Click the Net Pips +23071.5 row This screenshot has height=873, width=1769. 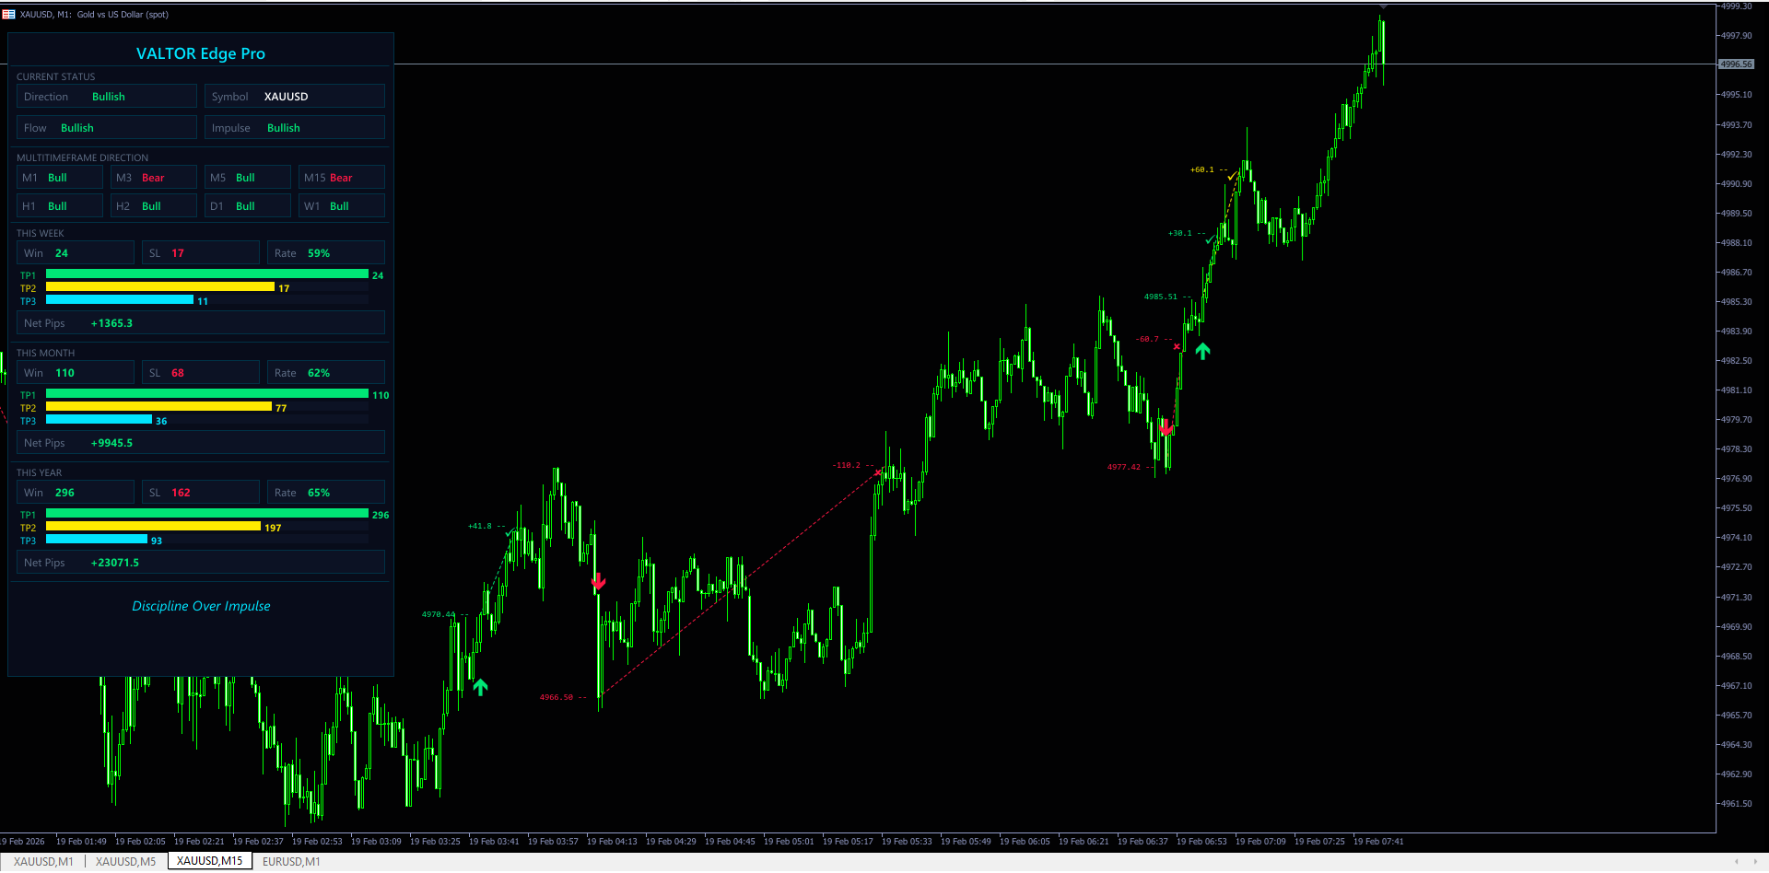pos(201,563)
